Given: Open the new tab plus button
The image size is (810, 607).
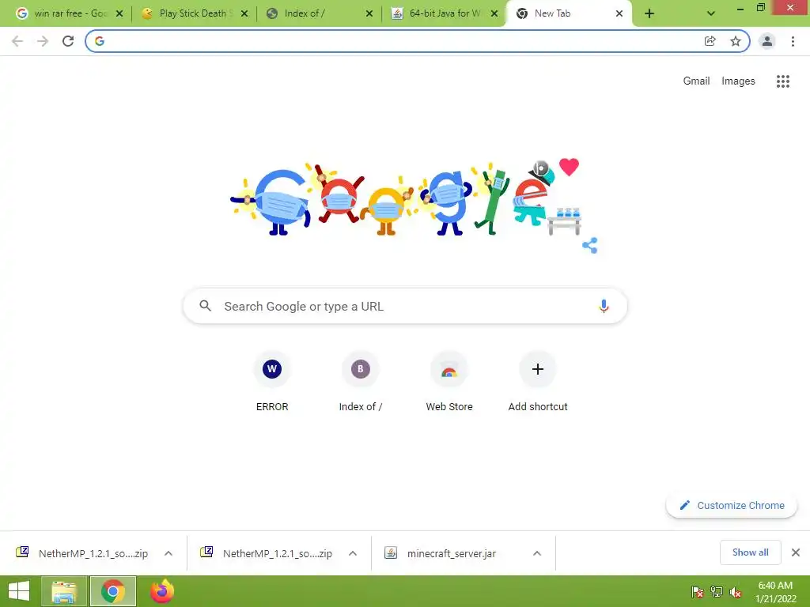Looking at the screenshot, I should coord(649,13).
